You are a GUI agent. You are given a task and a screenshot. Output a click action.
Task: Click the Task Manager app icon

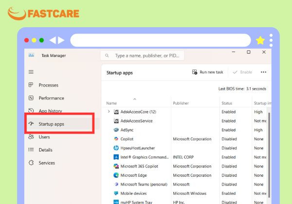tap(31, 55)
